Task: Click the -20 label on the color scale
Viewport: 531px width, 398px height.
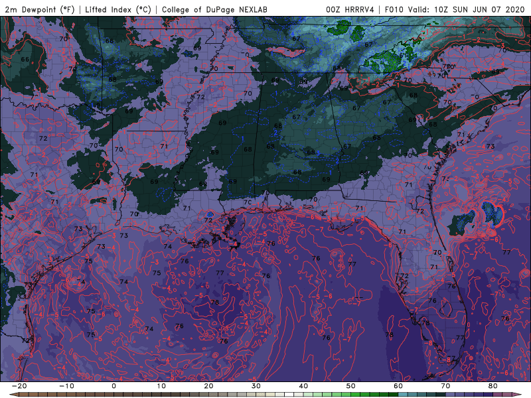Action: (19, 386)
